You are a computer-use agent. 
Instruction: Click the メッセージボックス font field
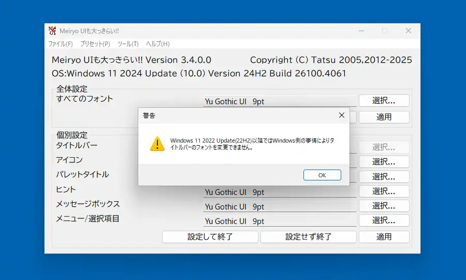point(280,206)
